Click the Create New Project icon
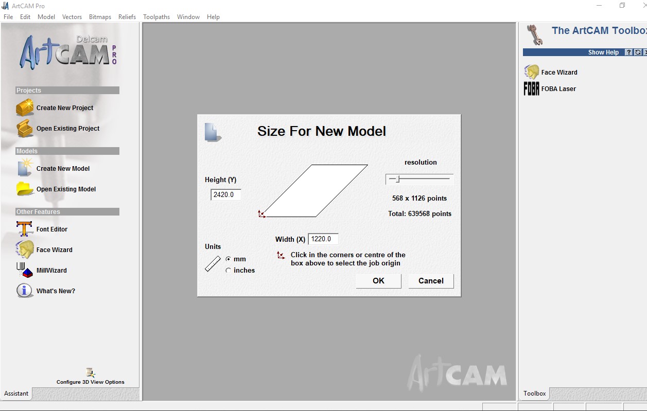 coord(25,108)
